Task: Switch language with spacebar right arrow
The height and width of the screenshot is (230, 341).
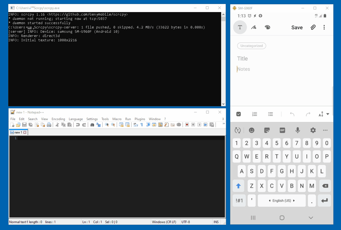Action: click(294, 201)
